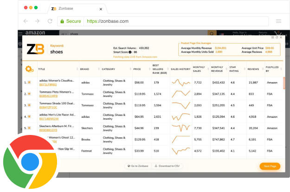The image size is (290, 192).
Task: Go back with browser back arrow
Action: (26, 21)
